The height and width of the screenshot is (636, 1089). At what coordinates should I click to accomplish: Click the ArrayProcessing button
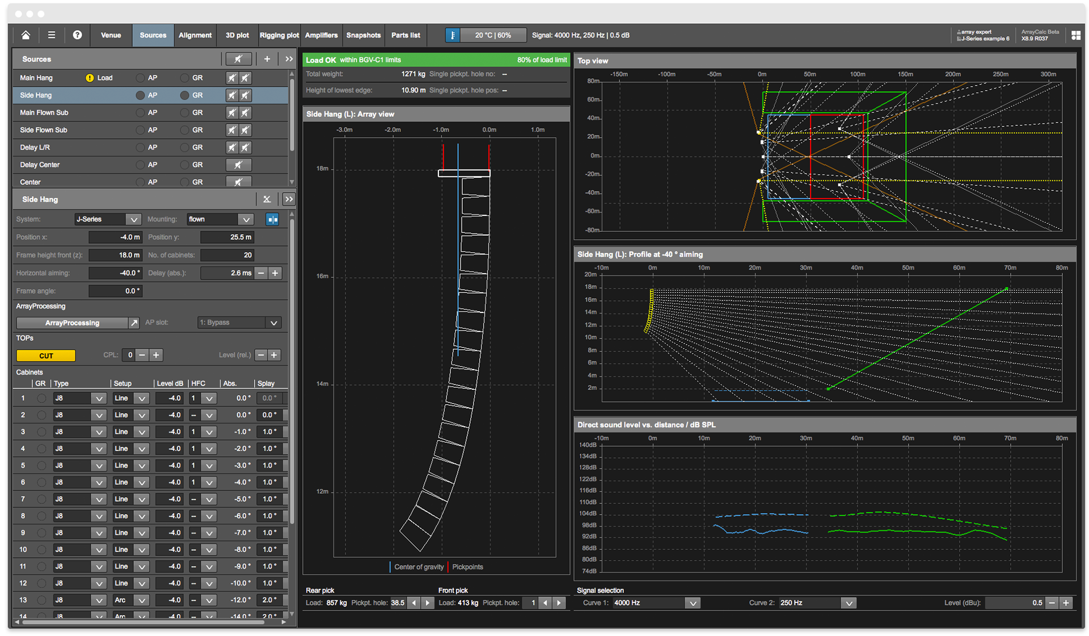click(72, 323)
